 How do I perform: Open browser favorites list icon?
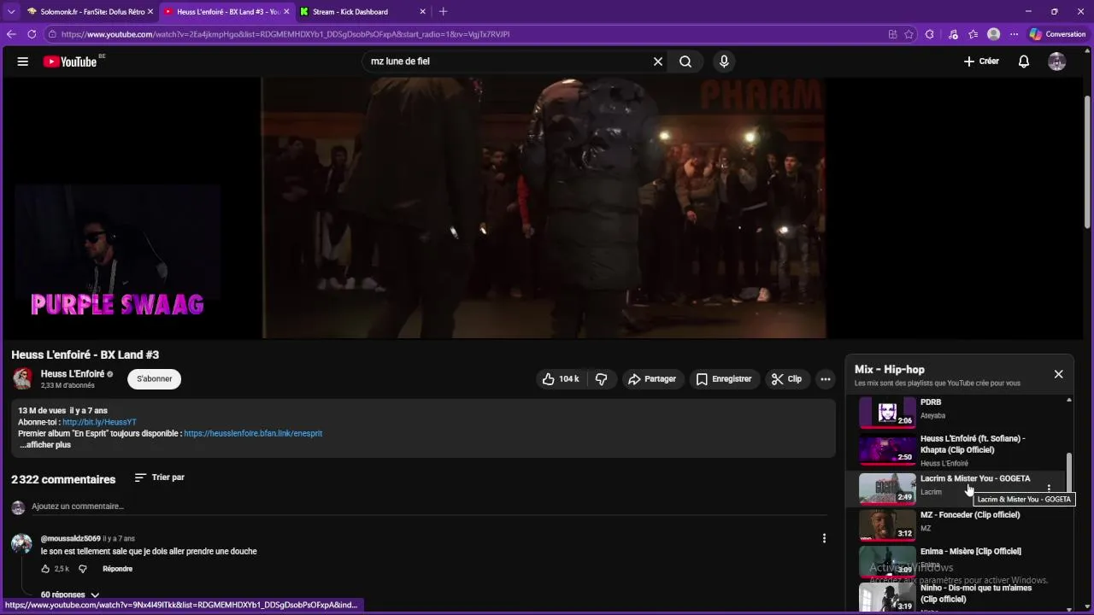(973, 34)
